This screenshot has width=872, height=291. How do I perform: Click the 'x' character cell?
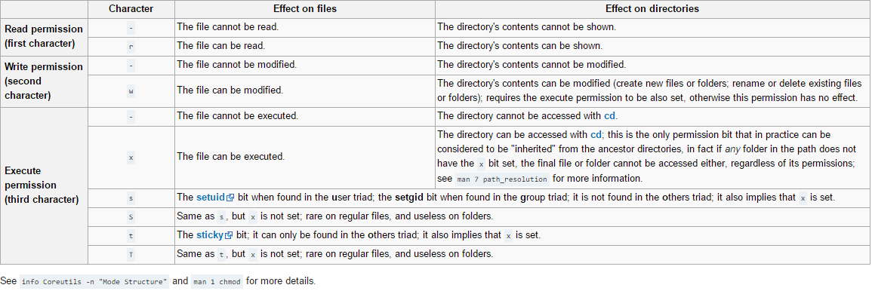pyautogui.click(x=131, y=157)
